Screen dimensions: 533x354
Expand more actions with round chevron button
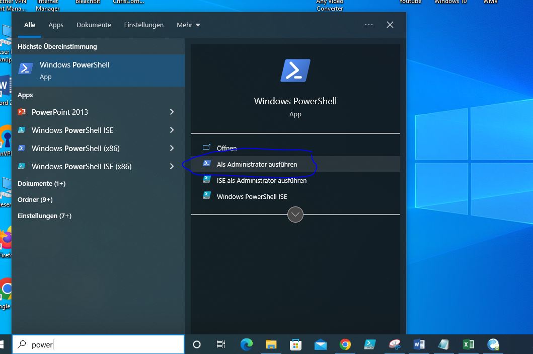click(x=295, y=215)
